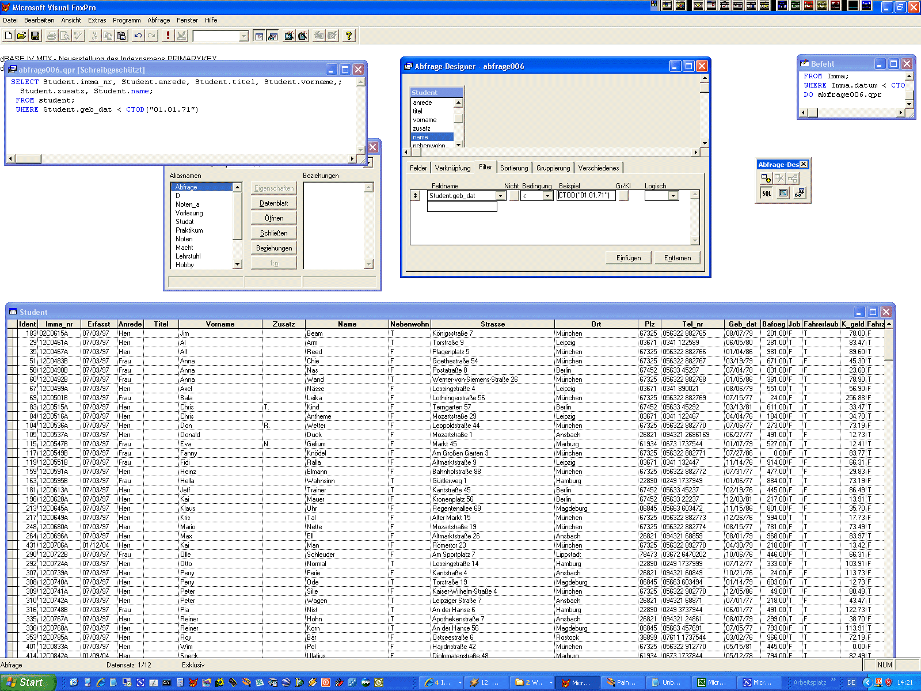Click maximize table view icon in Abfrage-Des

(783, 193)
